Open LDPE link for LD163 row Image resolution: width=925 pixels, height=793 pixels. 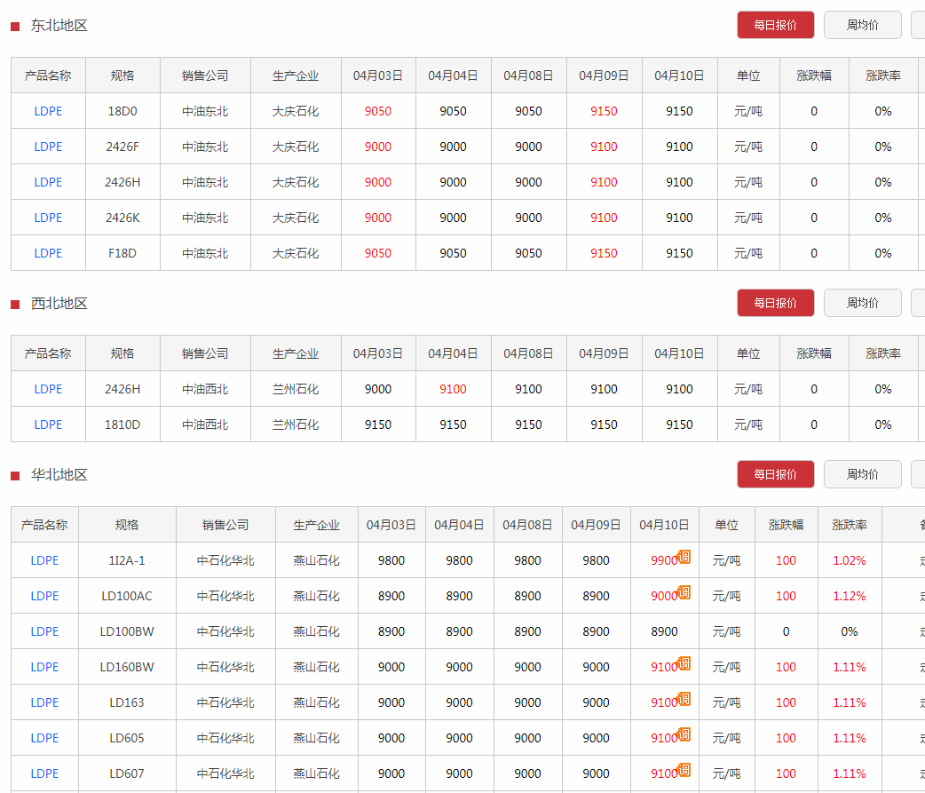(44, 702)
